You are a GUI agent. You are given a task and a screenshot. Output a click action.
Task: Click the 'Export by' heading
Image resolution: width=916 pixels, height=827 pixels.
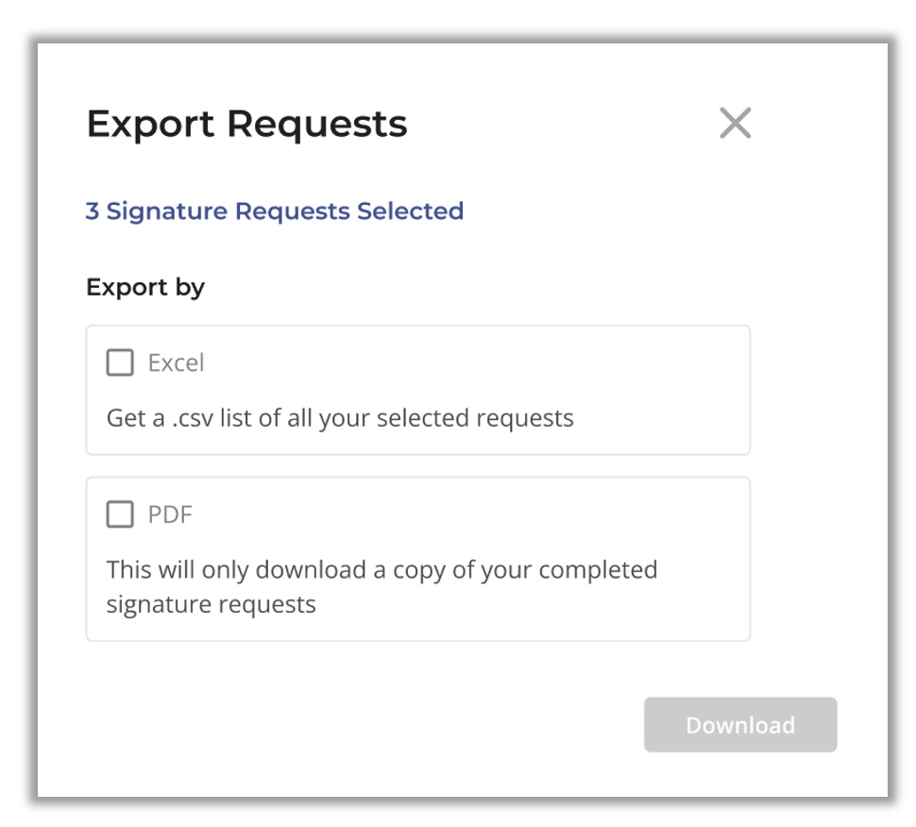(x=145, y=287)
